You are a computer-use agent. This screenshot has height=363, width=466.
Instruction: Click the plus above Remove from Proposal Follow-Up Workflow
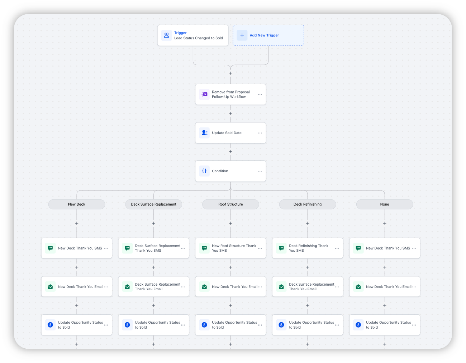230,73
